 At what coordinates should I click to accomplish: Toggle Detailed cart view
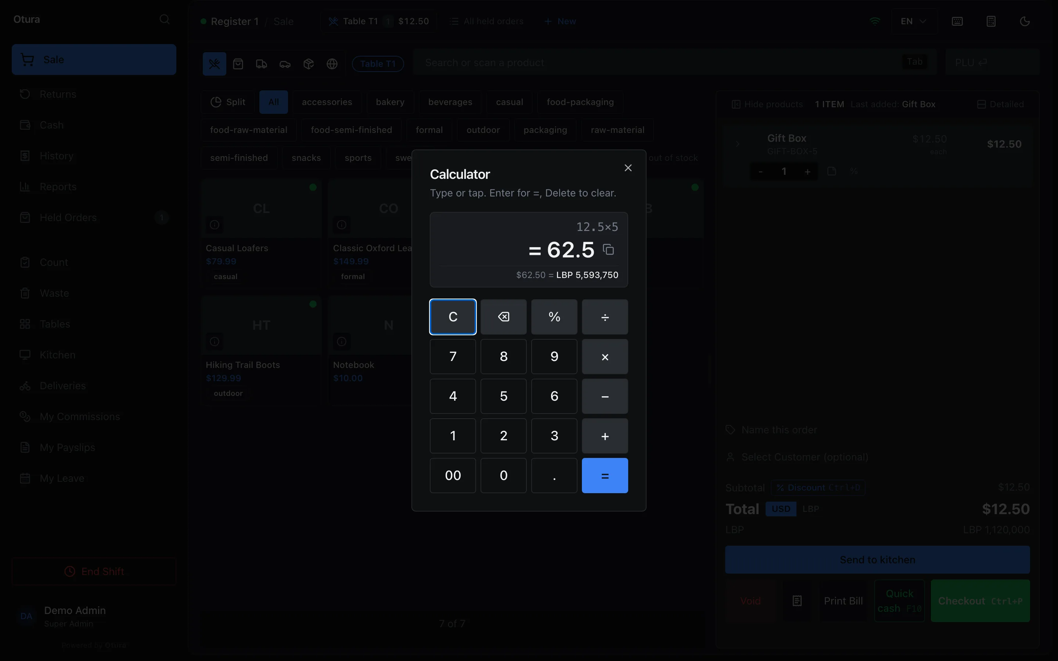click(x=1000, y=105)
